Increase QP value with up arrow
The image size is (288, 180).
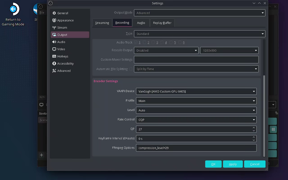[x=253, y=127]
